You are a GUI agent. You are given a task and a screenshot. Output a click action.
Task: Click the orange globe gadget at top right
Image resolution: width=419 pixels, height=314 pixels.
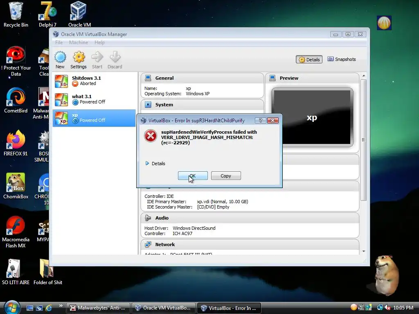(384, 23)
